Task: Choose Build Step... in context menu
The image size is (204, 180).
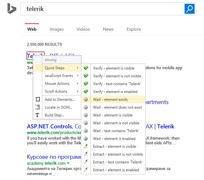Action: click(x=57, y=115)
